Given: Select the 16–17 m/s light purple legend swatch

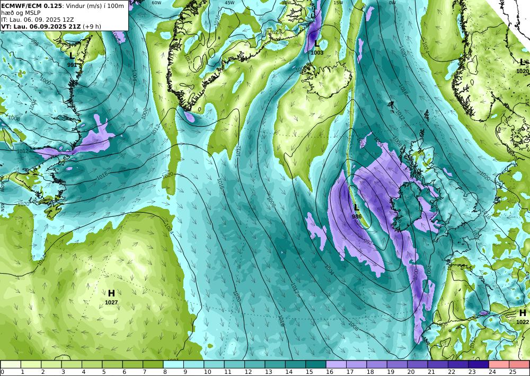Looking at the screenshot, I should (x=336, y=364).
